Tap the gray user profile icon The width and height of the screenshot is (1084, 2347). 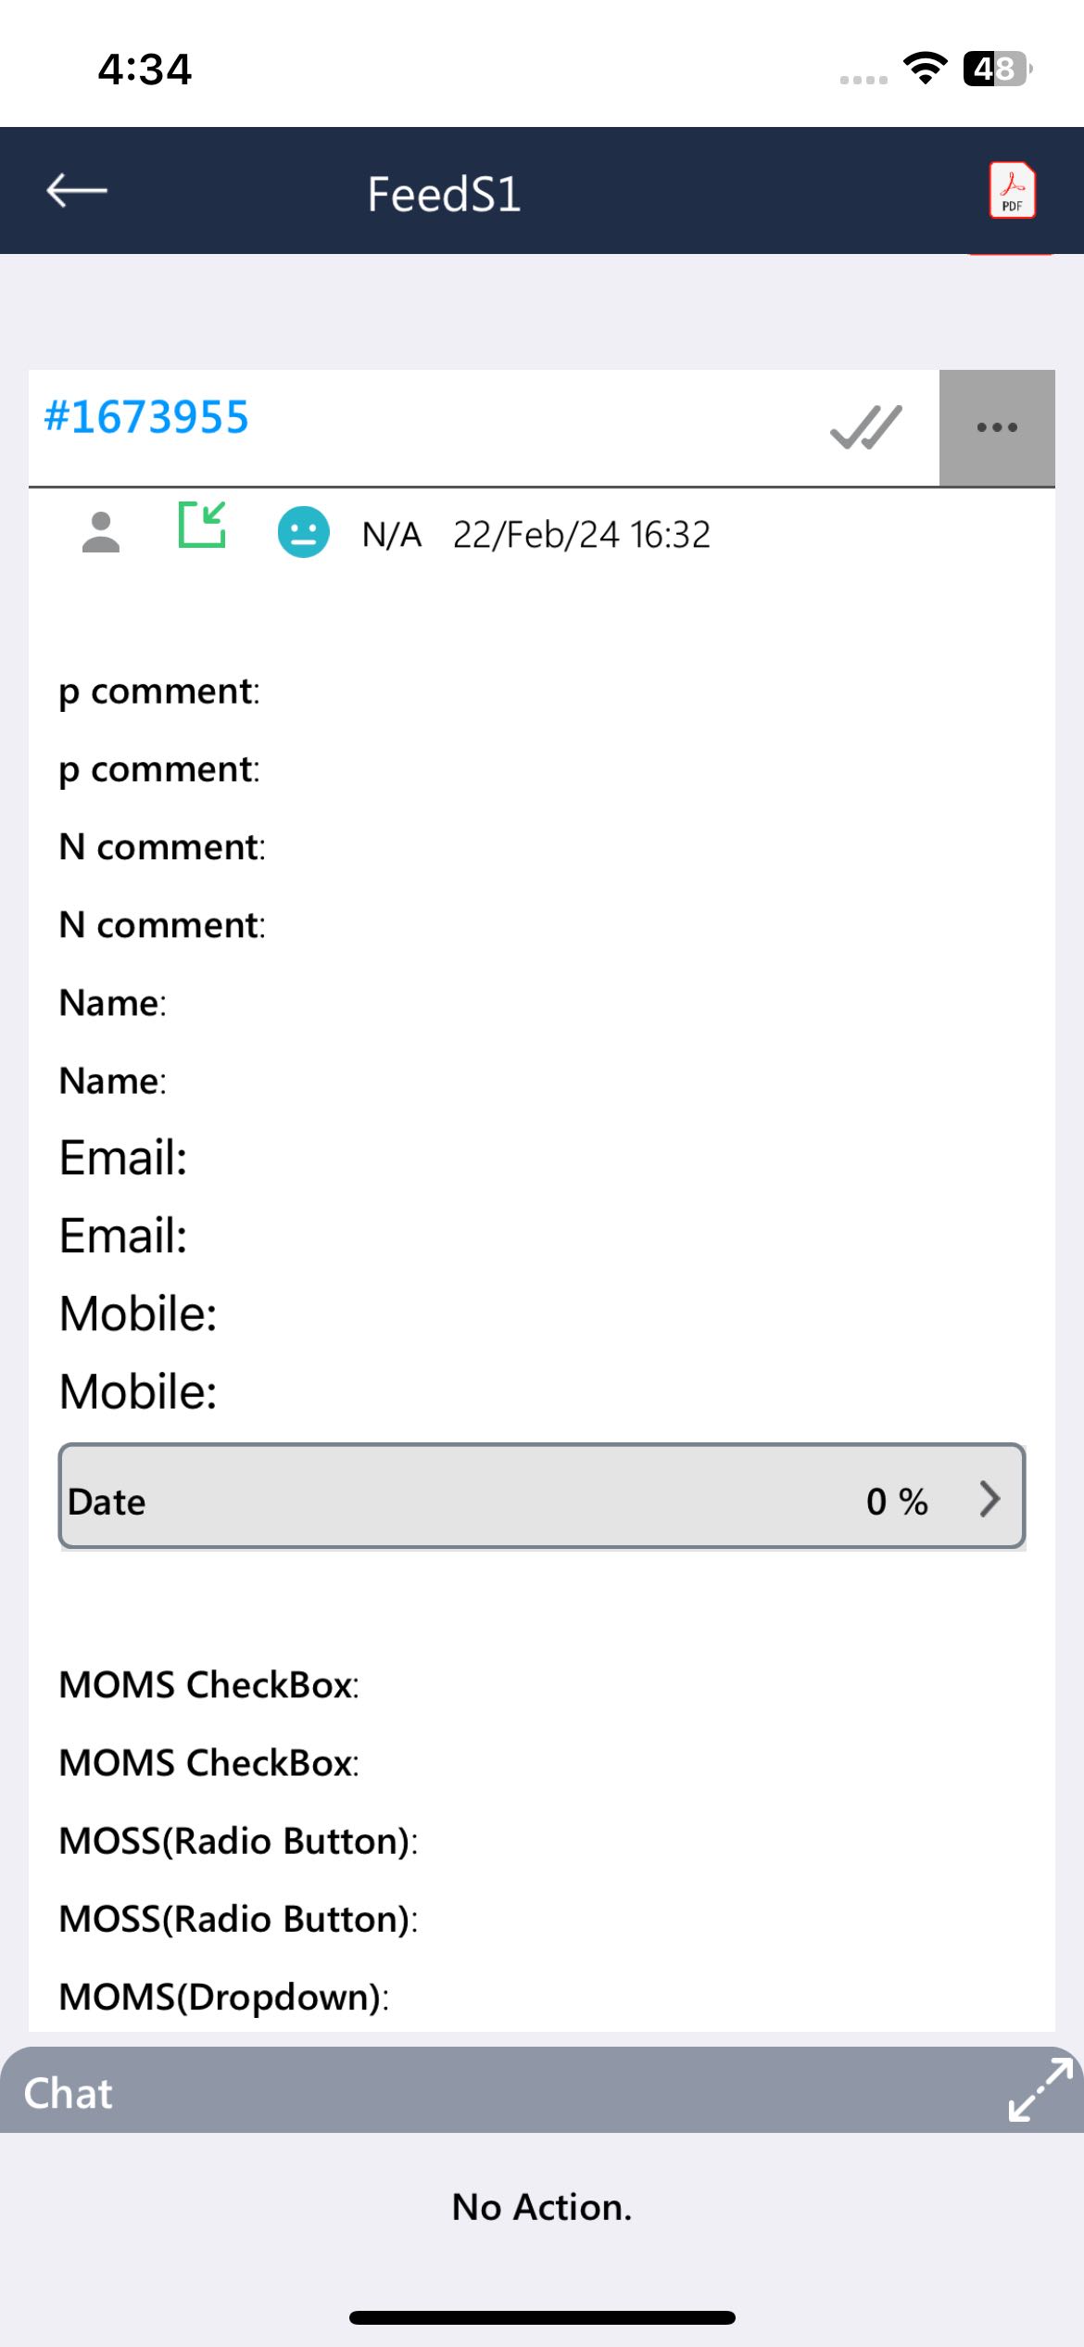point(101,533)
